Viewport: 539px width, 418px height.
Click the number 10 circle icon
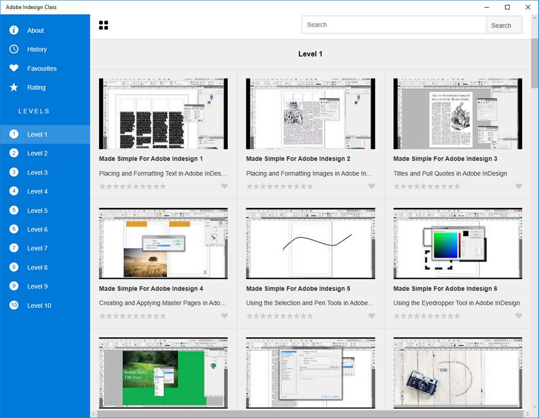(x=14, y=305)
